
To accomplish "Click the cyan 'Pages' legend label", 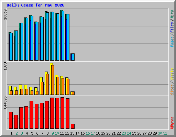I will click(172, 42).
